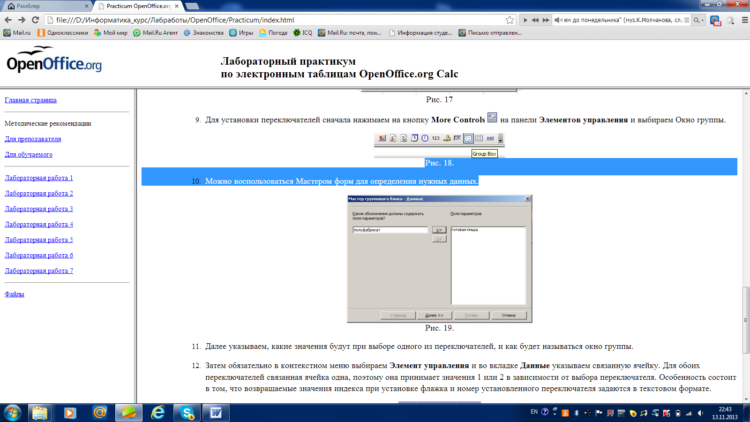Open the Chrome main menu
This screenshot has height=422, width=750.
tap(744, 20)
